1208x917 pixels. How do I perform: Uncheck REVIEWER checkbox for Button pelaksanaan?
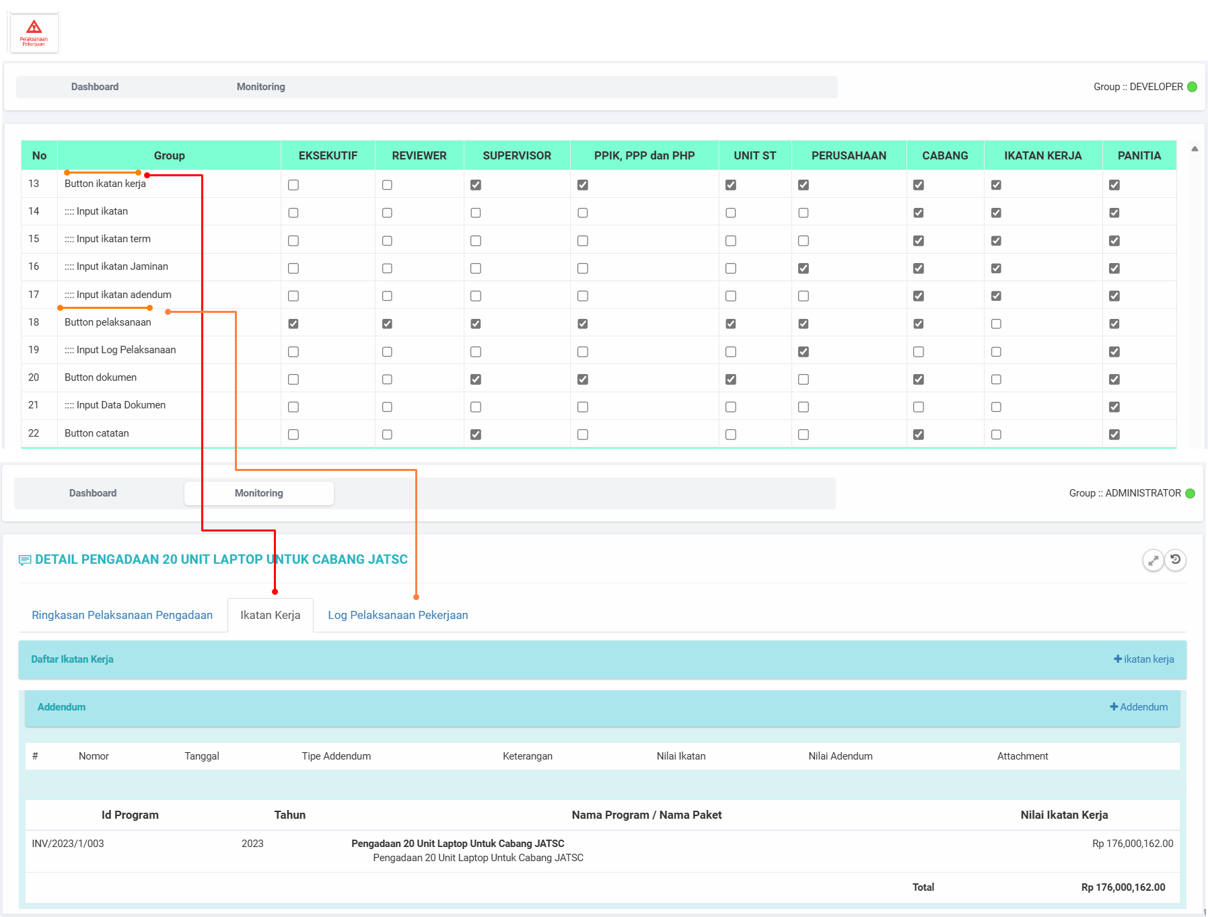387,324
